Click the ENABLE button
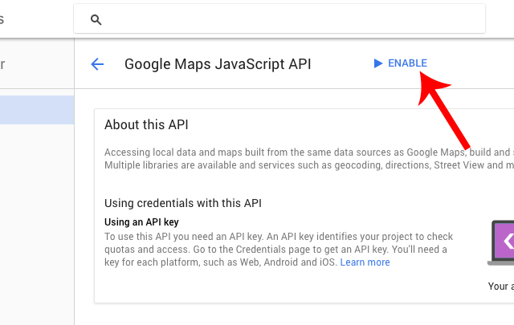 (400, 63)
